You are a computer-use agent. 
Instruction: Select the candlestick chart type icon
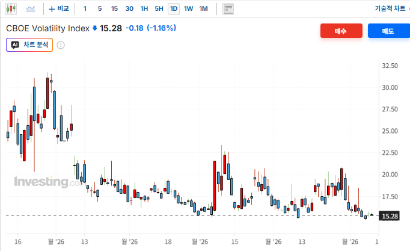11,9
